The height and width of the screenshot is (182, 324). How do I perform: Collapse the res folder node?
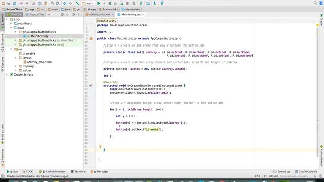11,49
